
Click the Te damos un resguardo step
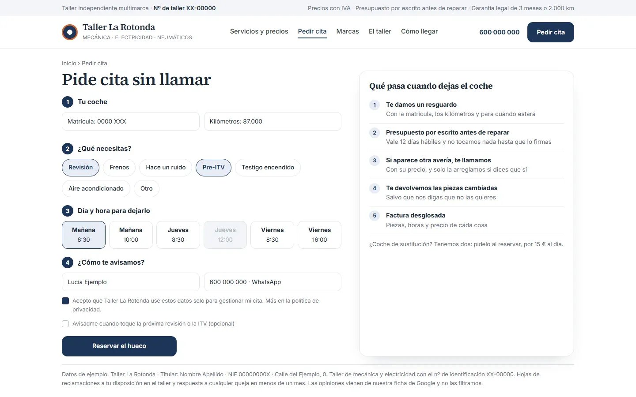[x=467, y=109]
